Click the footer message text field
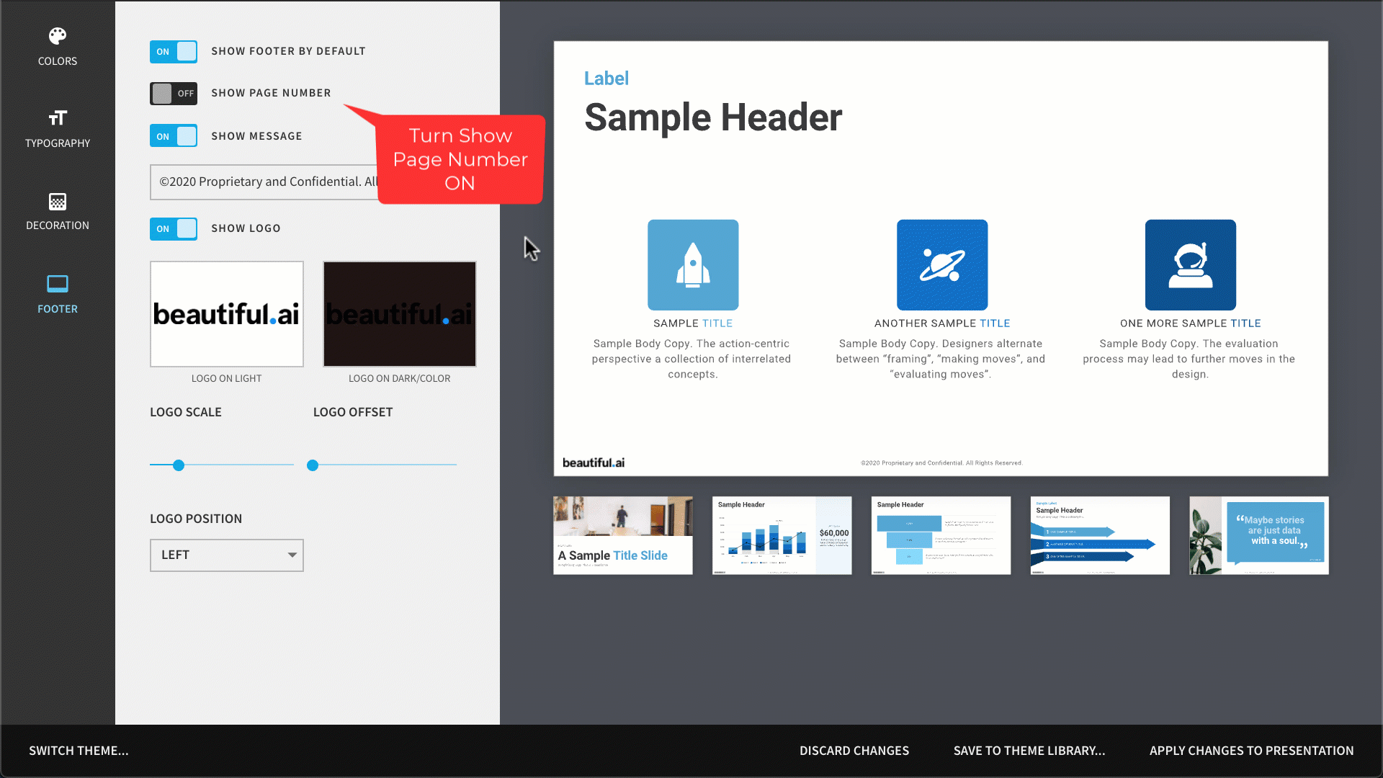Viewport: 1383px width, 778px height. coord(264,182)
